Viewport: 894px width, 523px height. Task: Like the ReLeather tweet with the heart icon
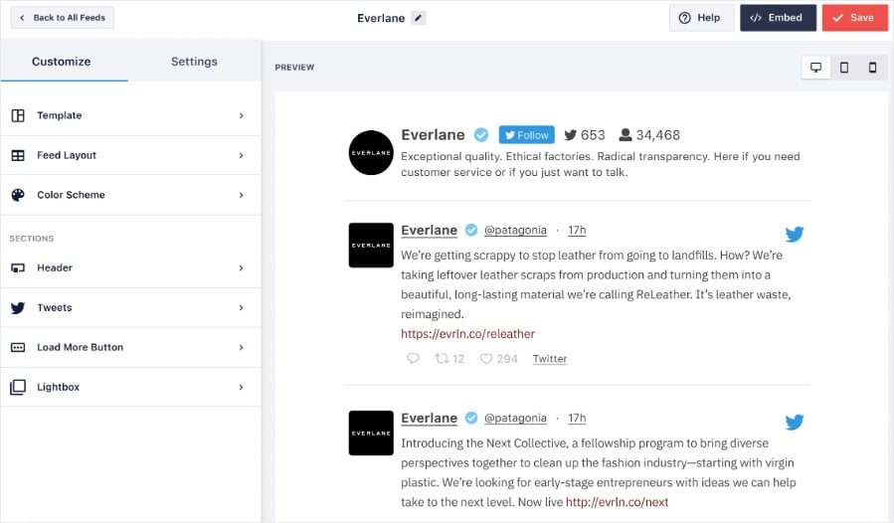[x=486, y=359]
